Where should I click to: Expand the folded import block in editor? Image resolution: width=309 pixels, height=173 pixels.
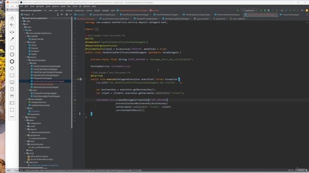(x=97, y=29)
